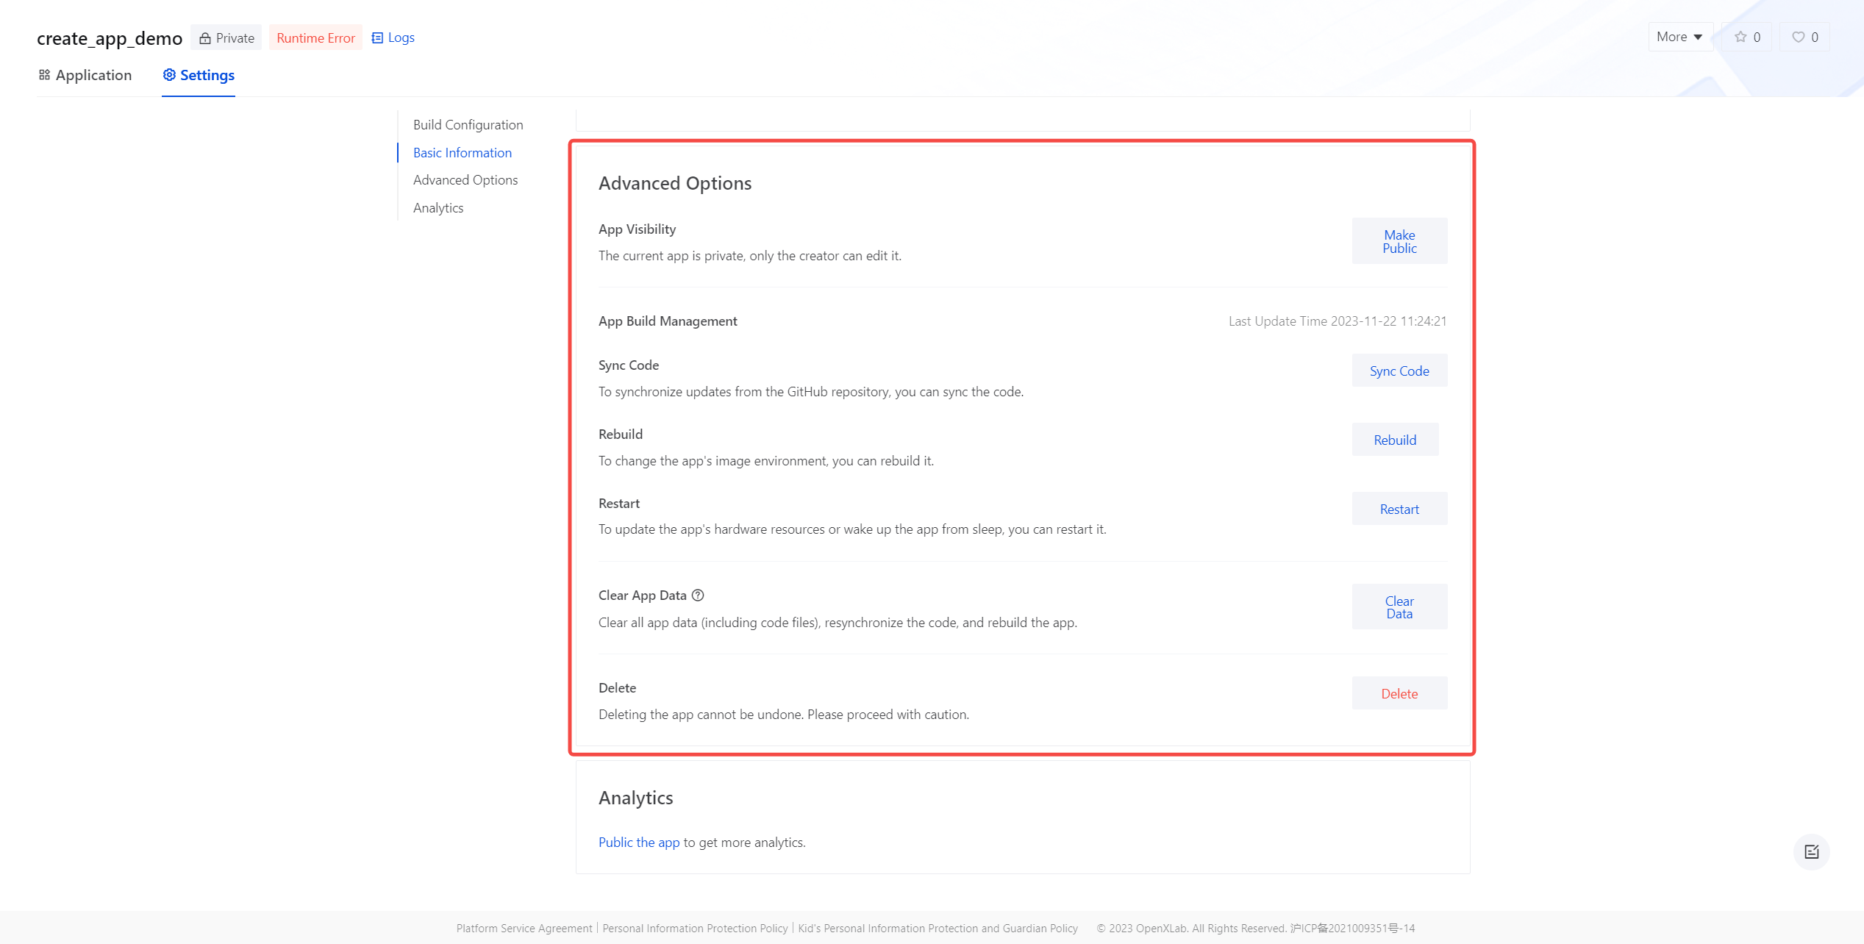Click the Rebuild button
This screenshot has width=1864, height=944.
[x=1394, y=440]
